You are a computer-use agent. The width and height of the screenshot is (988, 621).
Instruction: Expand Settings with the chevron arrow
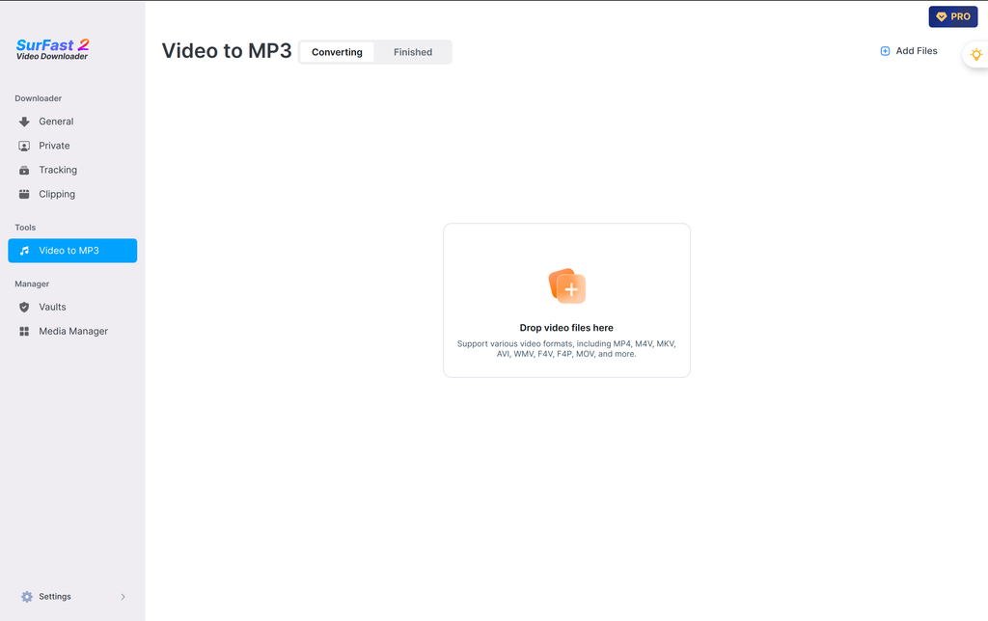(123, 597)
